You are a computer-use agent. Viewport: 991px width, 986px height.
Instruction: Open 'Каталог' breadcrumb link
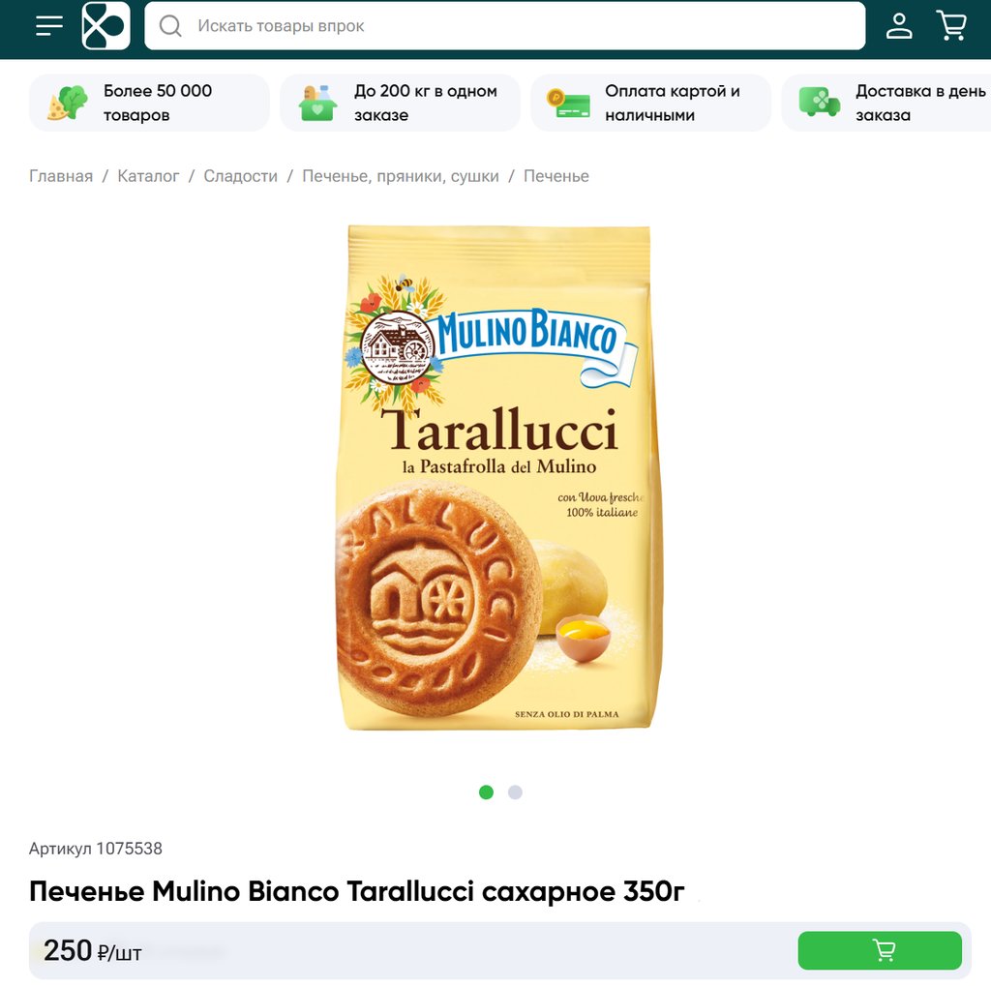click(148, 176)
